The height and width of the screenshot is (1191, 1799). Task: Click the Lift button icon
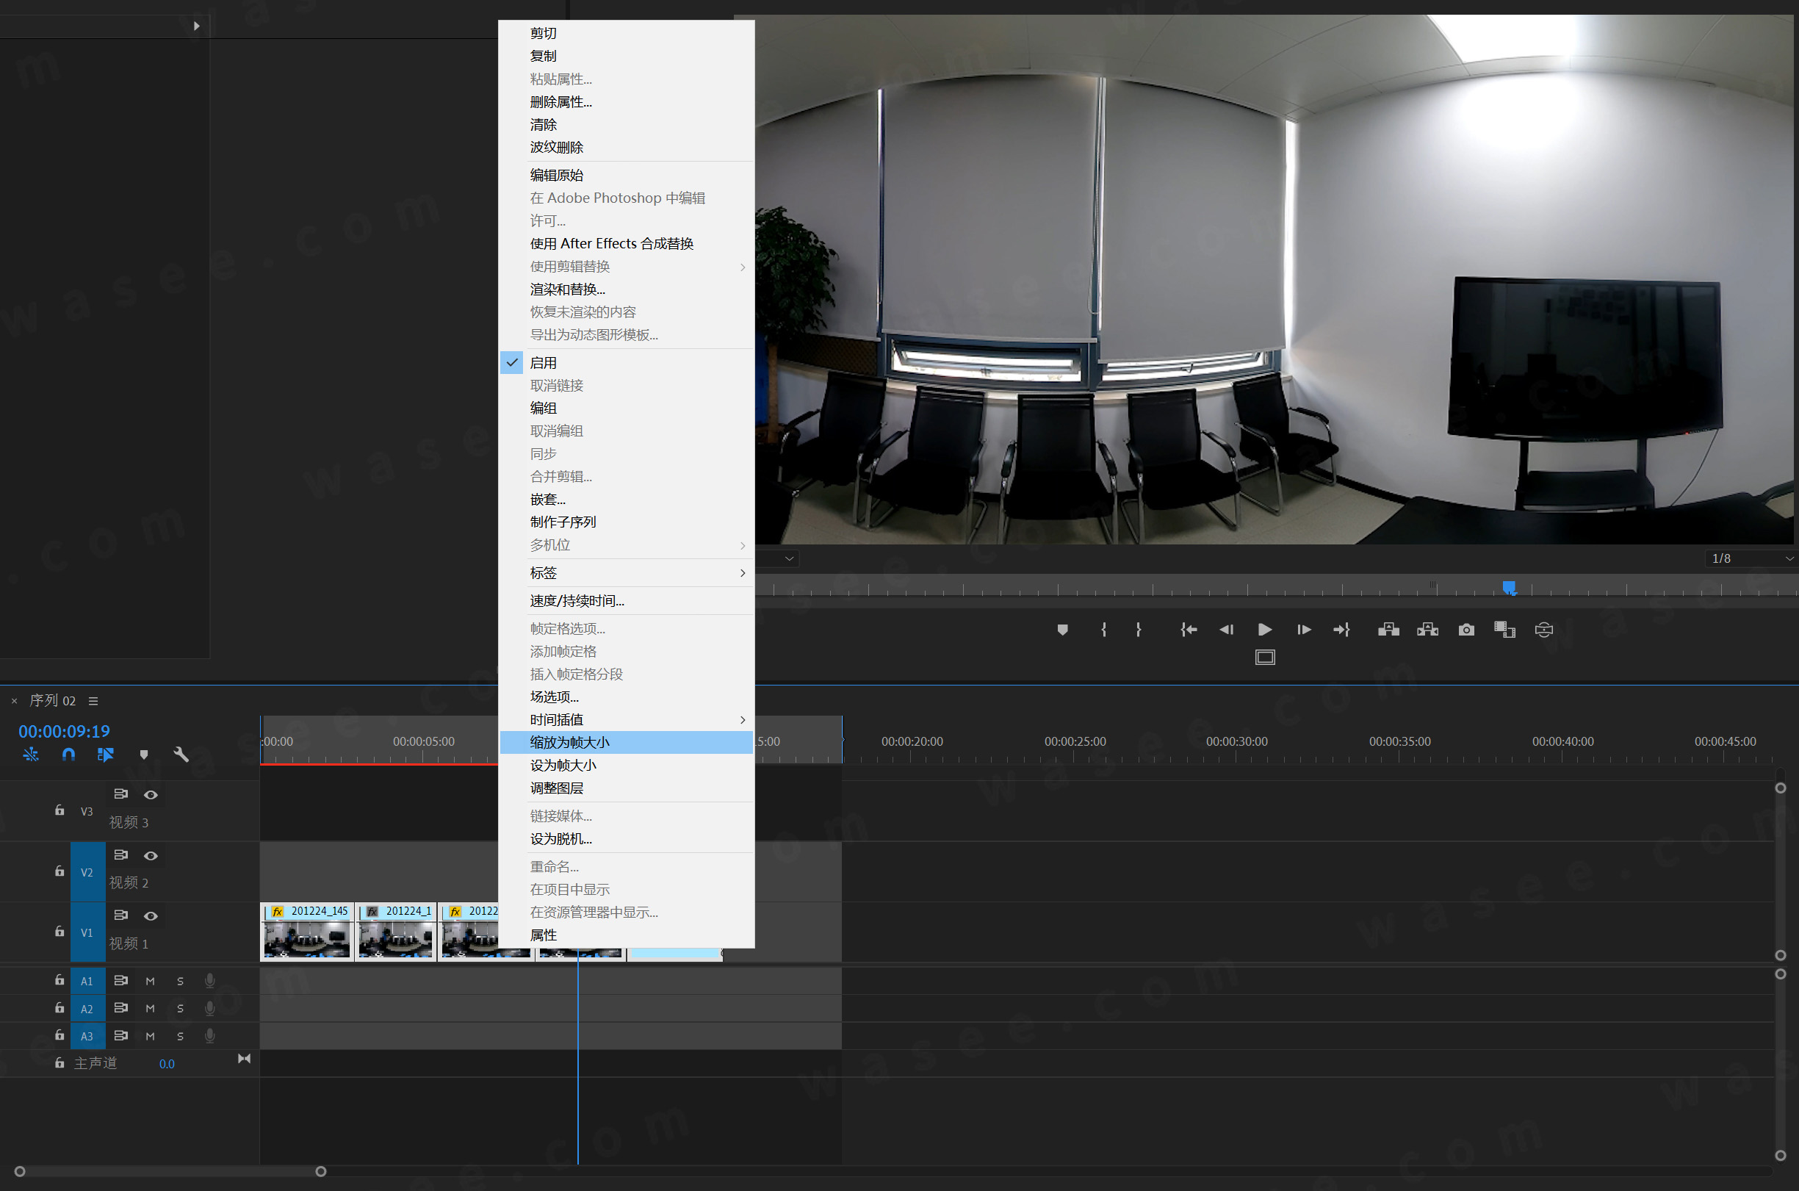point(1388,630)
